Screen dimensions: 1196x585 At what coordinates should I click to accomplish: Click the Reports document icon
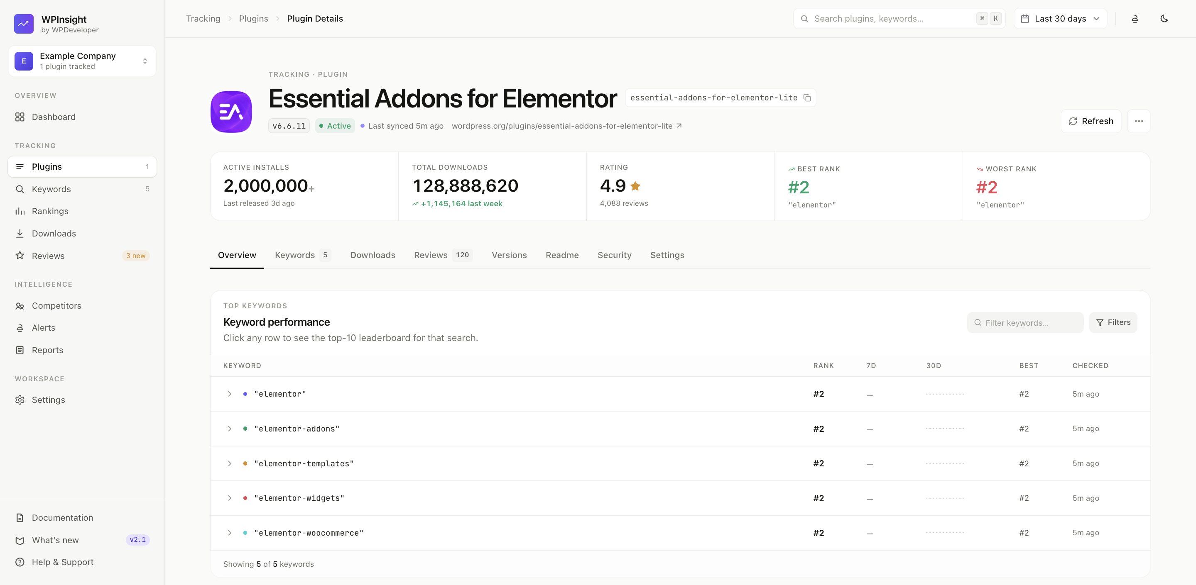(20, 350)
